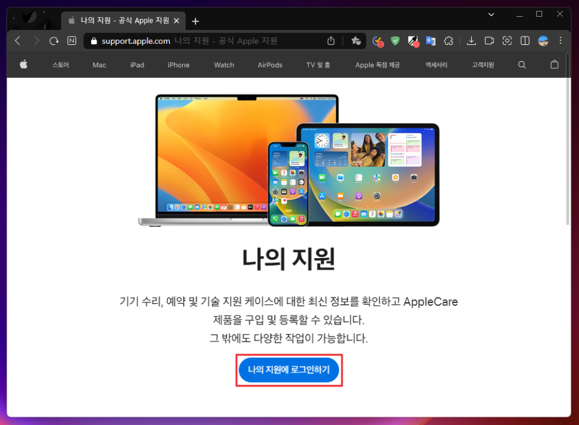Click the browser forward arrow
579x425 pixels.
[x=36, y=41]
